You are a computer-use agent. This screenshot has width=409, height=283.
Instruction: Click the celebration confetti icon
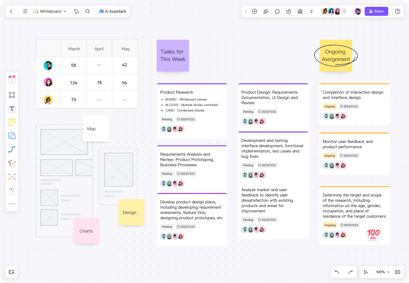266,11
